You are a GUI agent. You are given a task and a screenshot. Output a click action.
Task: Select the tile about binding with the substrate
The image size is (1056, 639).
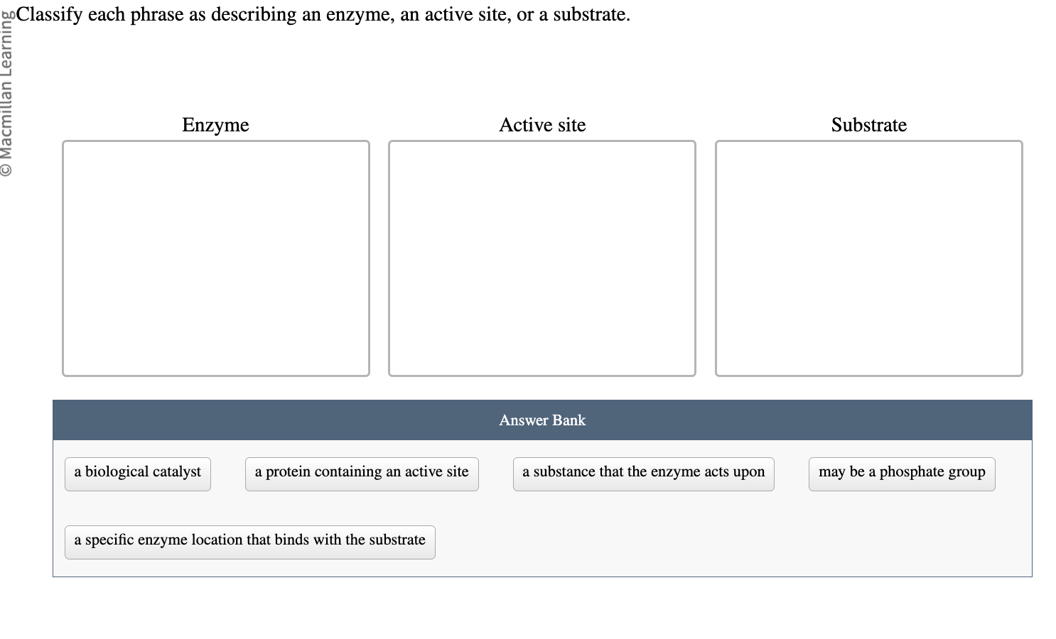coord(249,541)
